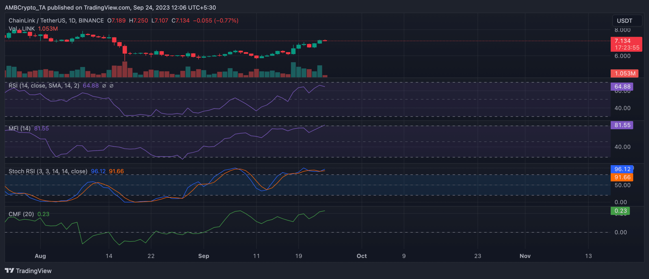The width and height of the screenshot is (649, 279).
Task: Click the 19 date label on time axis
Action: pos(298,256)
